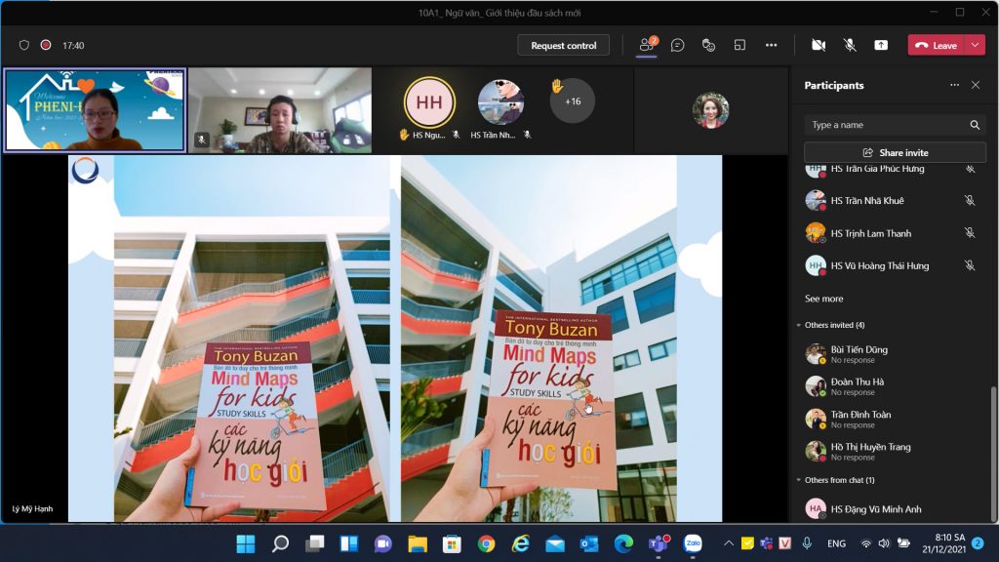Click the red recording indicator
The width and height of the screenshot is (999, 562).
[x=46, y=45]
